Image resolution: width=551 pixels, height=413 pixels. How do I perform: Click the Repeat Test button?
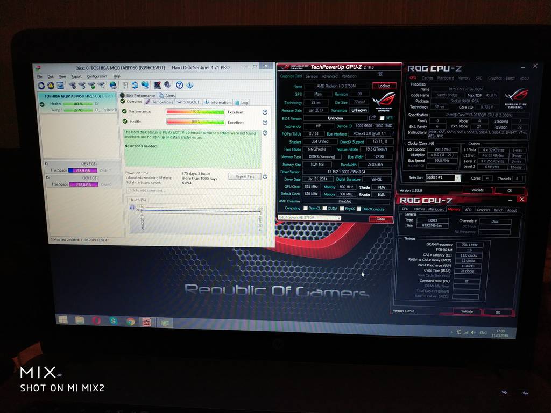pos(245,176)
